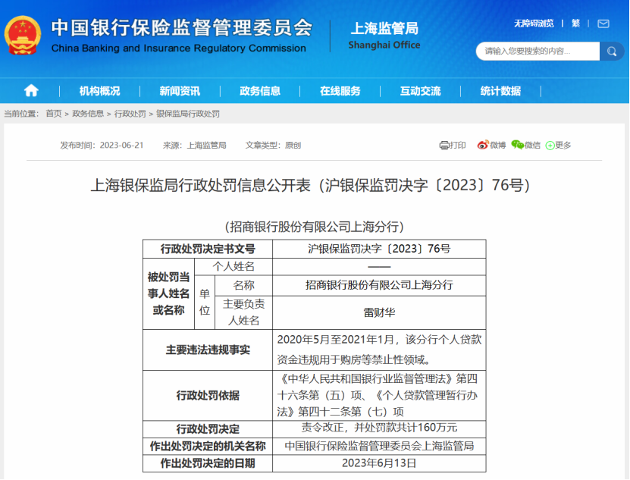Image resolution: width=630 pixels, height=480 pixels.
Task: Click the name cell 雷财华
Action: pos(379,312)
